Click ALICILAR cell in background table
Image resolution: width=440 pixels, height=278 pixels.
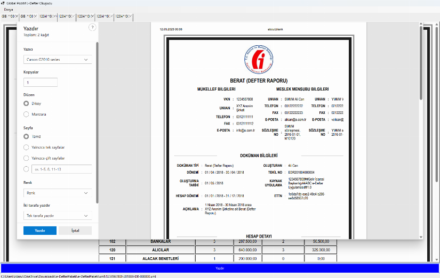pyautogui.click(x=161, y=250)
